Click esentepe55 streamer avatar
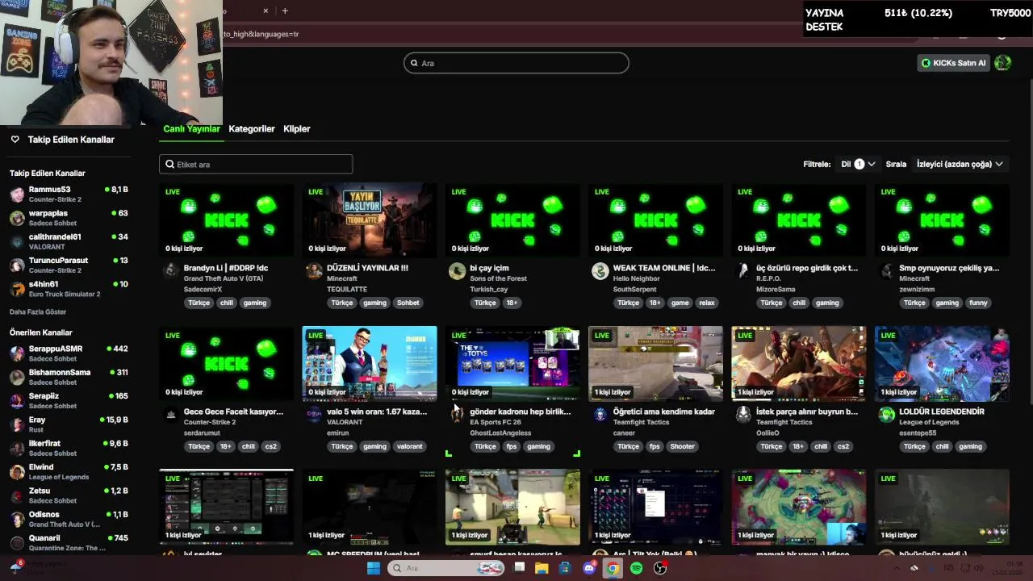1033x581 pixels. click(886, 415)
